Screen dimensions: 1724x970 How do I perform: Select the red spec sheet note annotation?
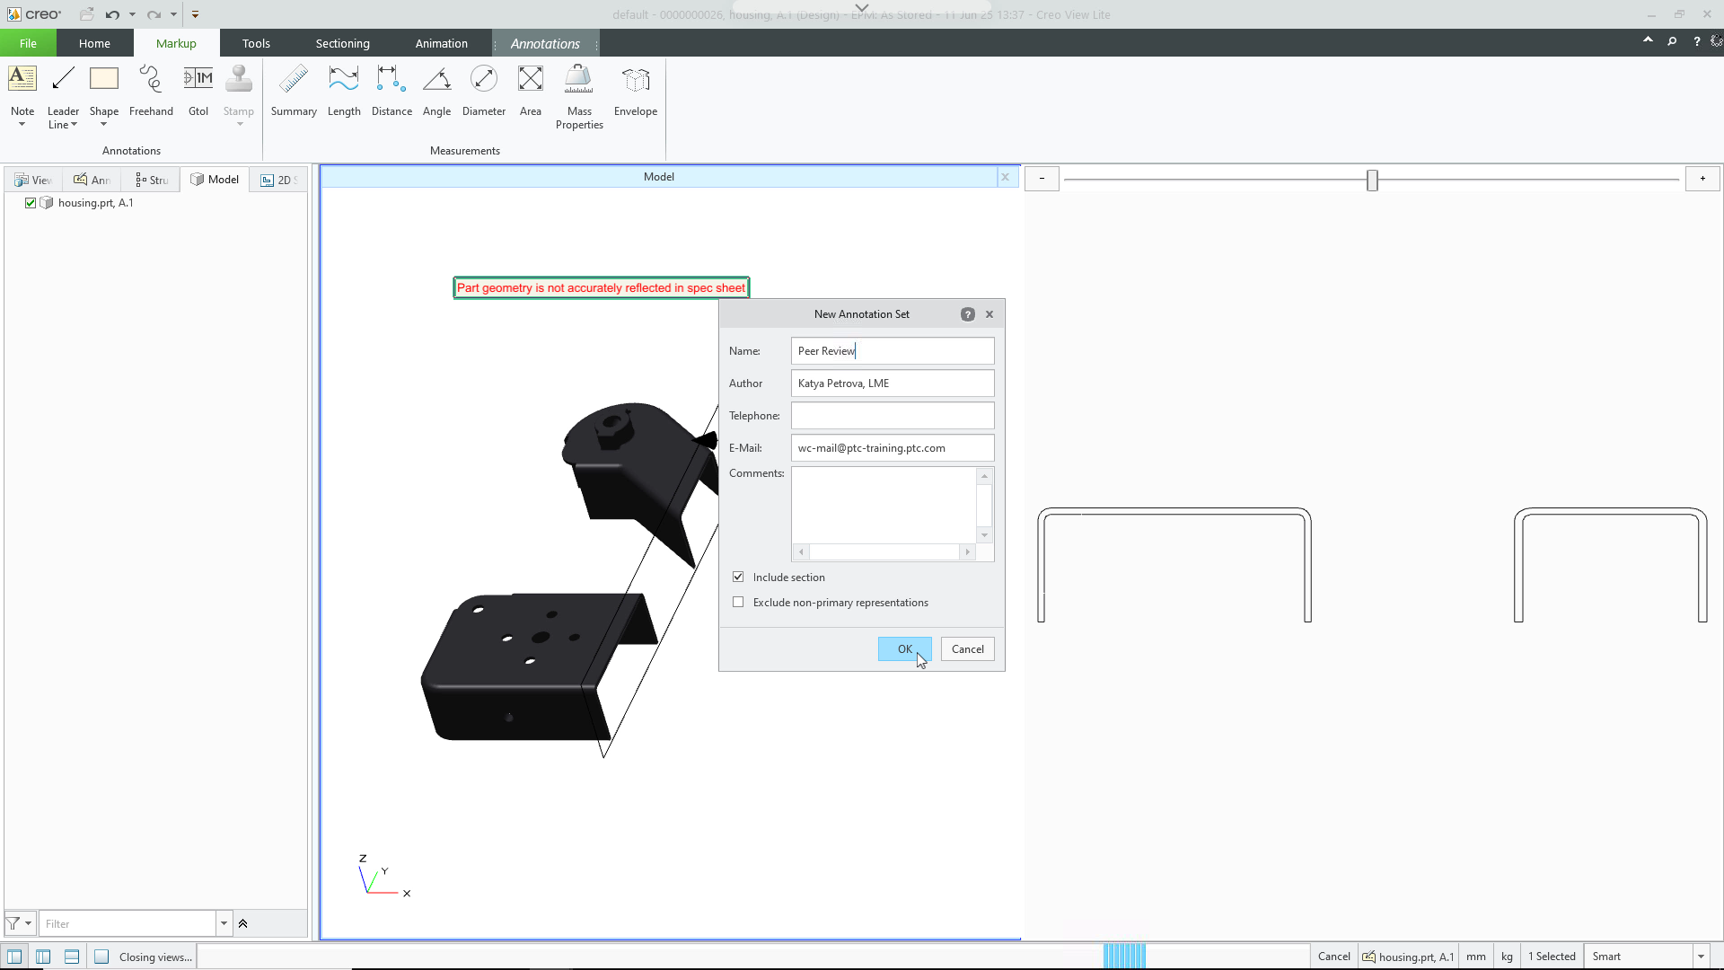coord(601,287)
